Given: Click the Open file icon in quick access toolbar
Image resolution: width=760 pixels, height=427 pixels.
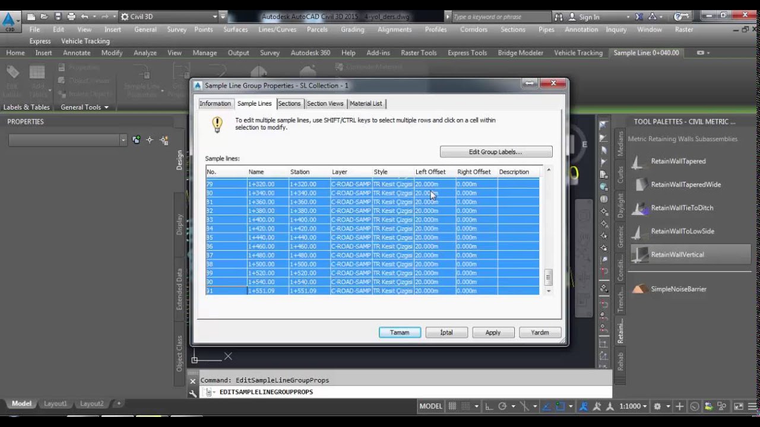Looking at the screenshot, I should click(x=44, y=17).
